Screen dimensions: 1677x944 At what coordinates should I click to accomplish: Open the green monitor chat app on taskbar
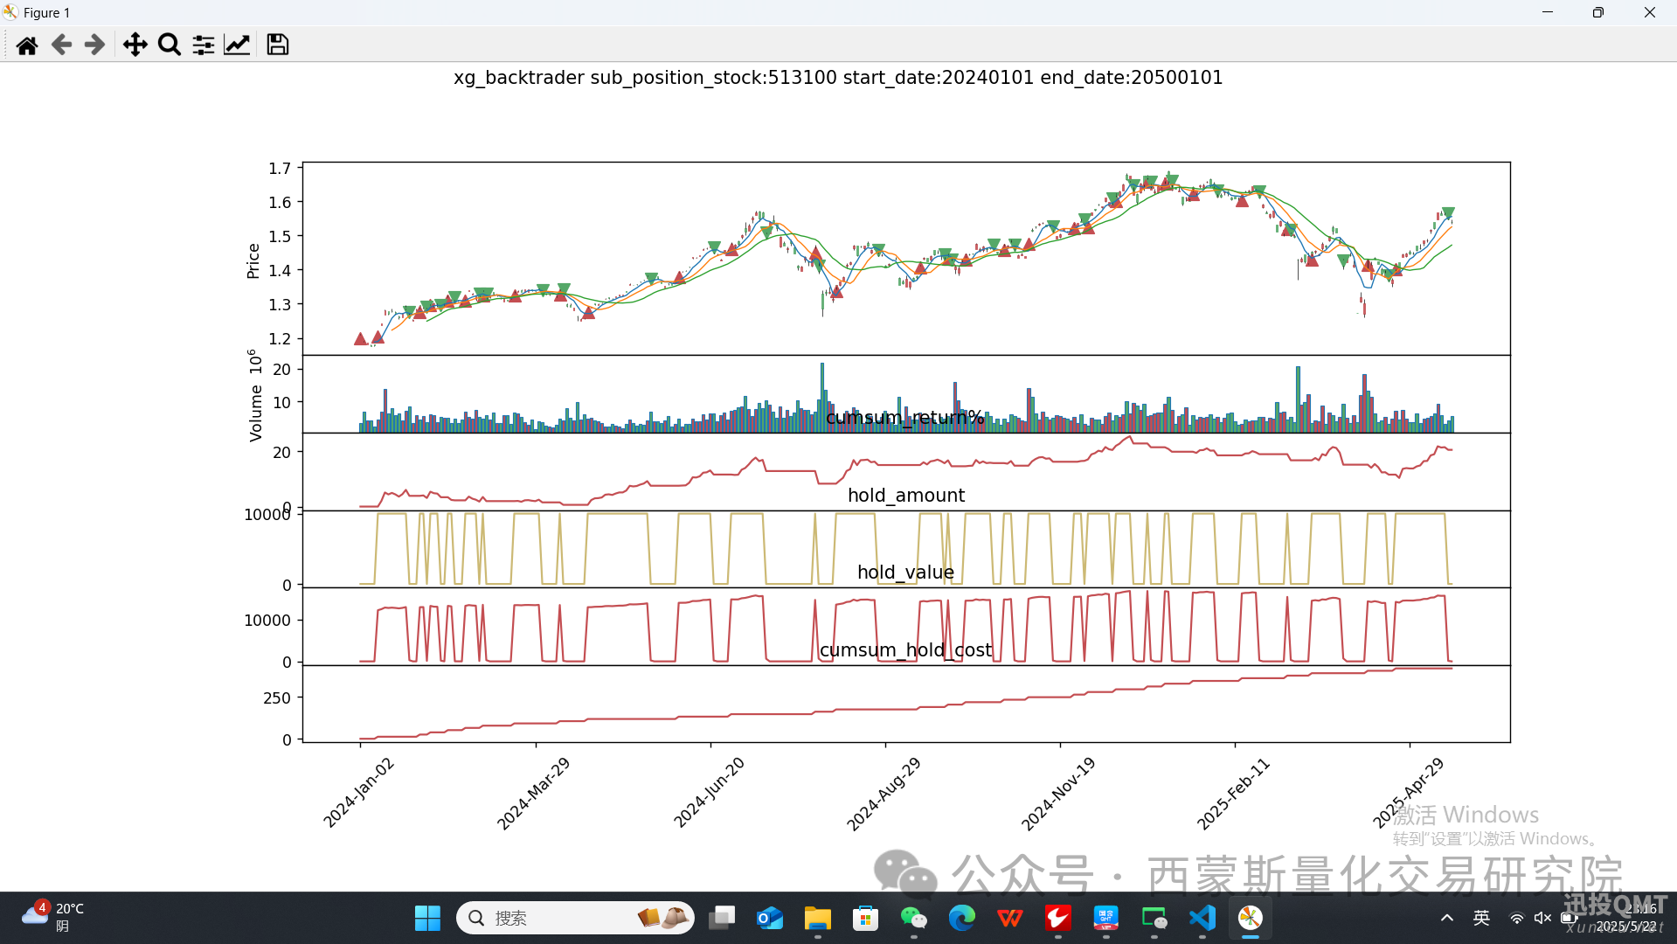[x=1154, y=918]
